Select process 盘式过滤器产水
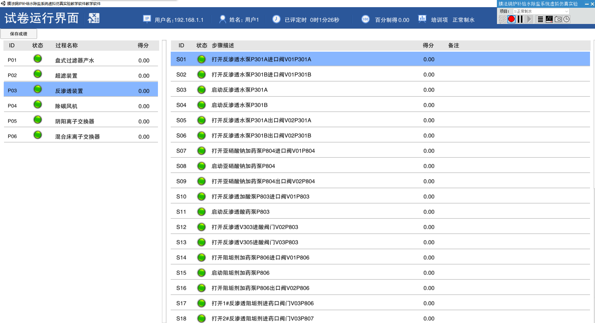 (81, 59)
